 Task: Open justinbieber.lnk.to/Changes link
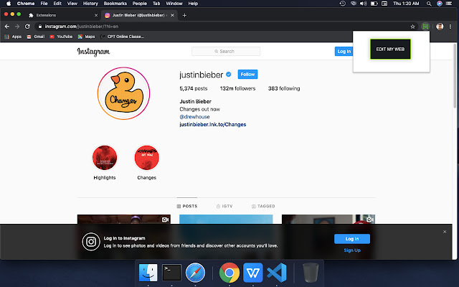click(x=213, y=124)
